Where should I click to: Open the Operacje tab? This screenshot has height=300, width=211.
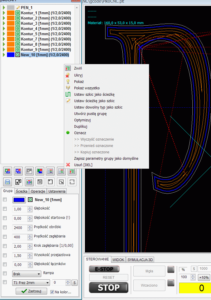38,191
